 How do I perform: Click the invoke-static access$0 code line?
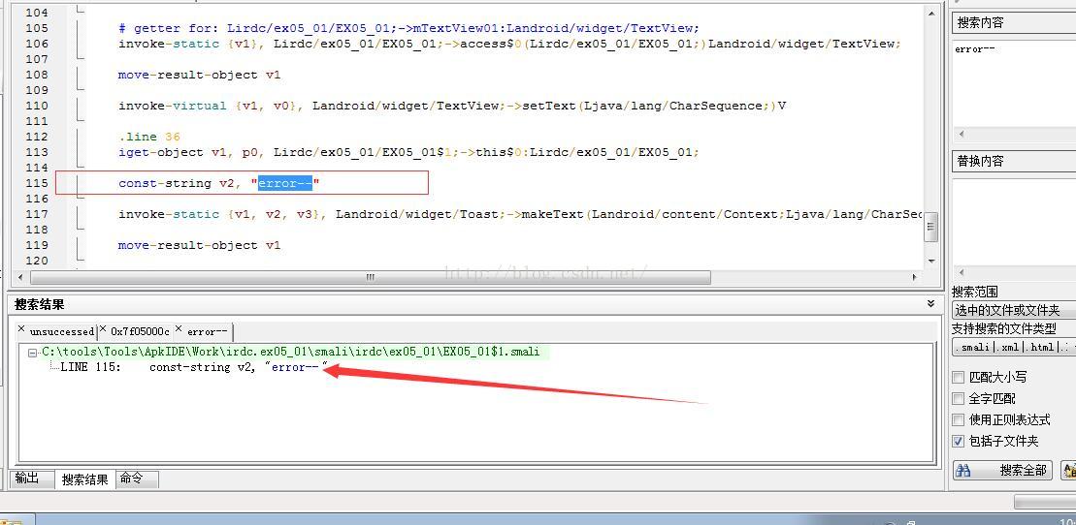508,44
